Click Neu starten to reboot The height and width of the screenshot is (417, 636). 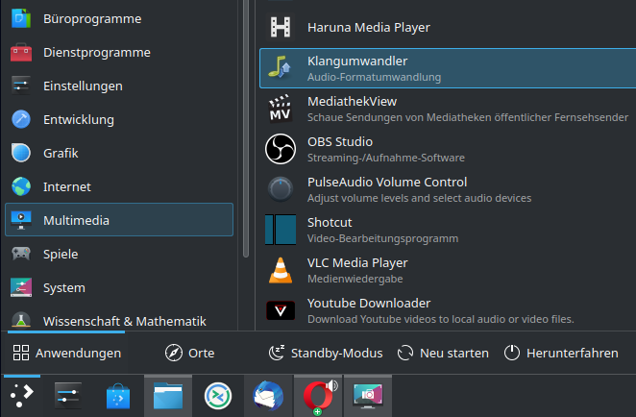443,353
